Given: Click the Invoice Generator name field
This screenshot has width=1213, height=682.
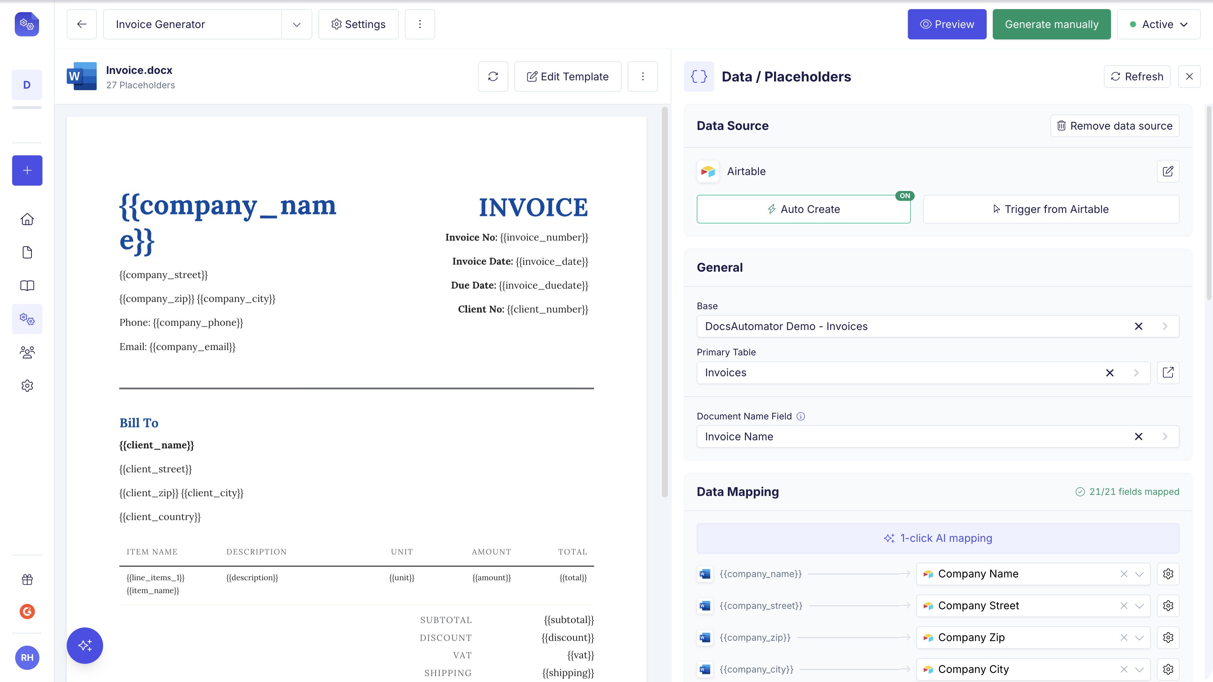Looking at the screenshot, I should click(x=192, y=24).
